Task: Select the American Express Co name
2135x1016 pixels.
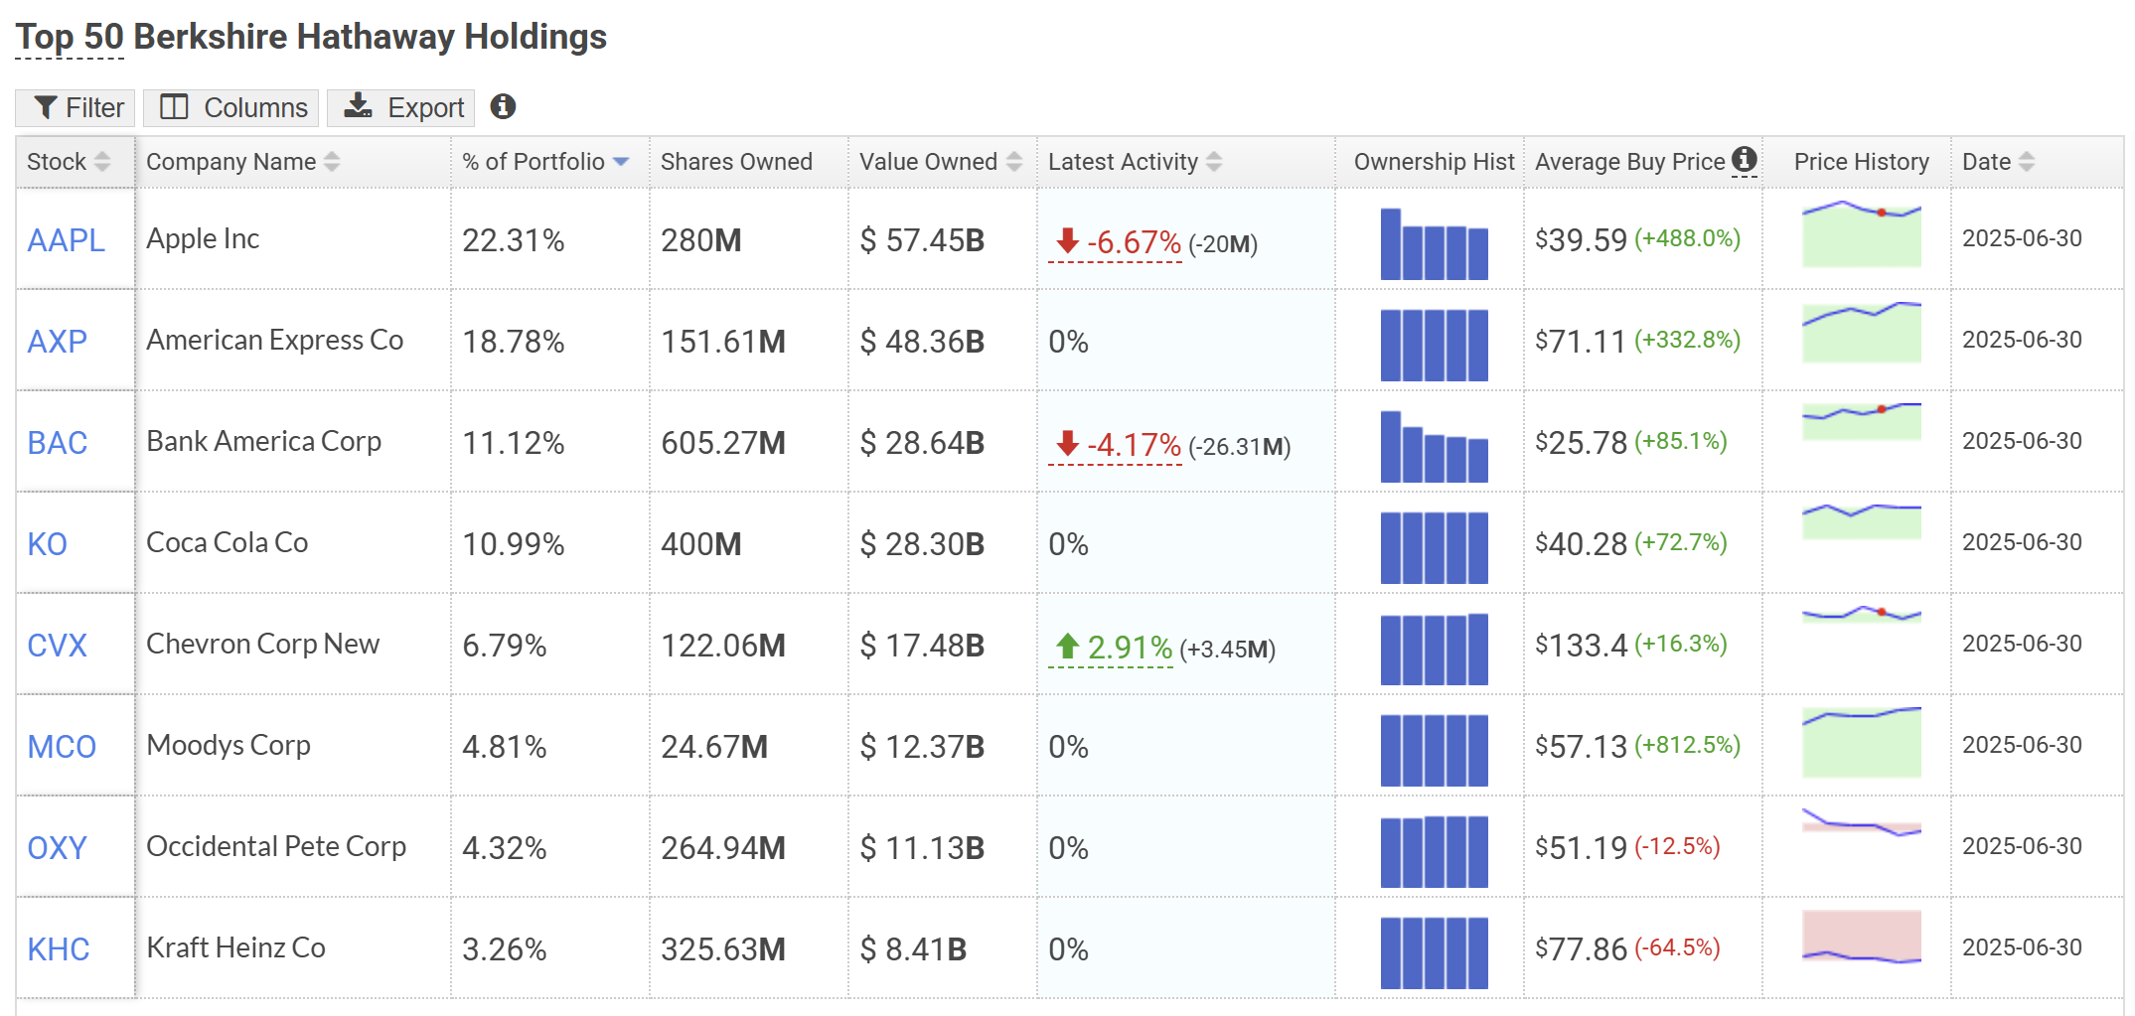Action: click(x=275, y=340)
